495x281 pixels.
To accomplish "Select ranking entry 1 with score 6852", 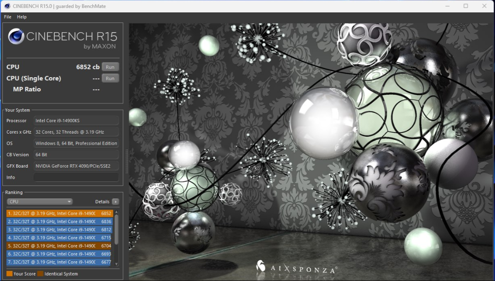I will (59, 213).
